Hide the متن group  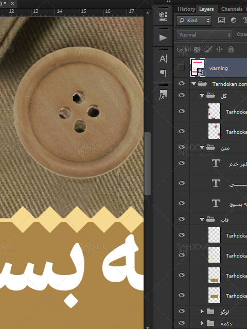[x=182, y=148]
